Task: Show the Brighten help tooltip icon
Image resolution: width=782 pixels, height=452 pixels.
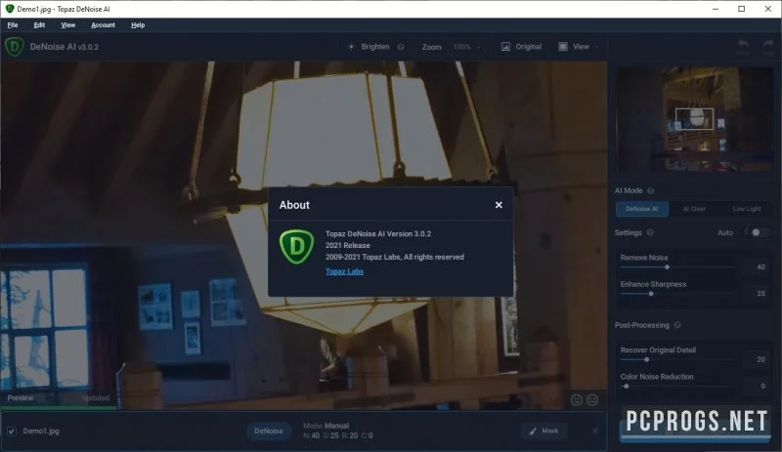Action: [401, 47]
